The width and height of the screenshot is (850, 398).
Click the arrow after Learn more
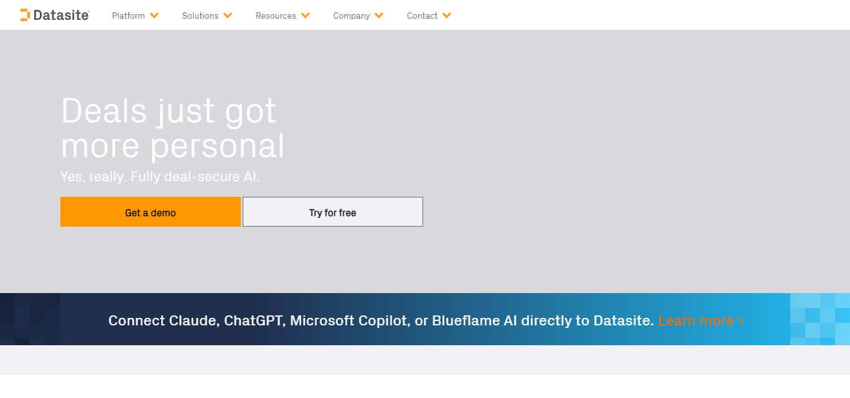point(740,321)
